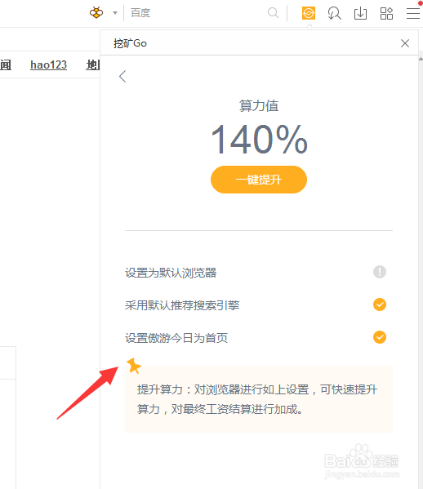Click the 140% 算力值 value

(x=259, y=139)
